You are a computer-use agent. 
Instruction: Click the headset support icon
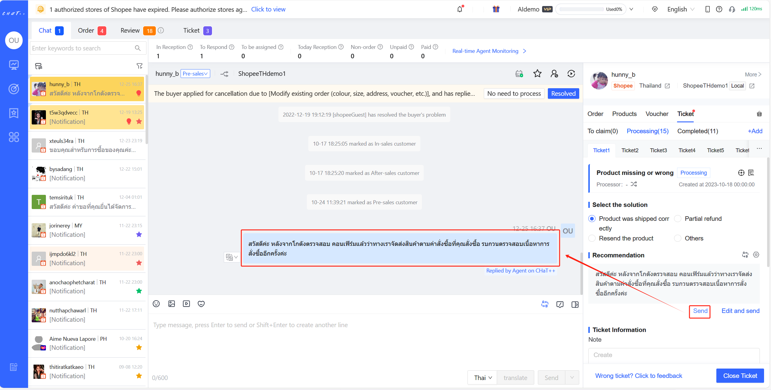[x=732, y=9]
